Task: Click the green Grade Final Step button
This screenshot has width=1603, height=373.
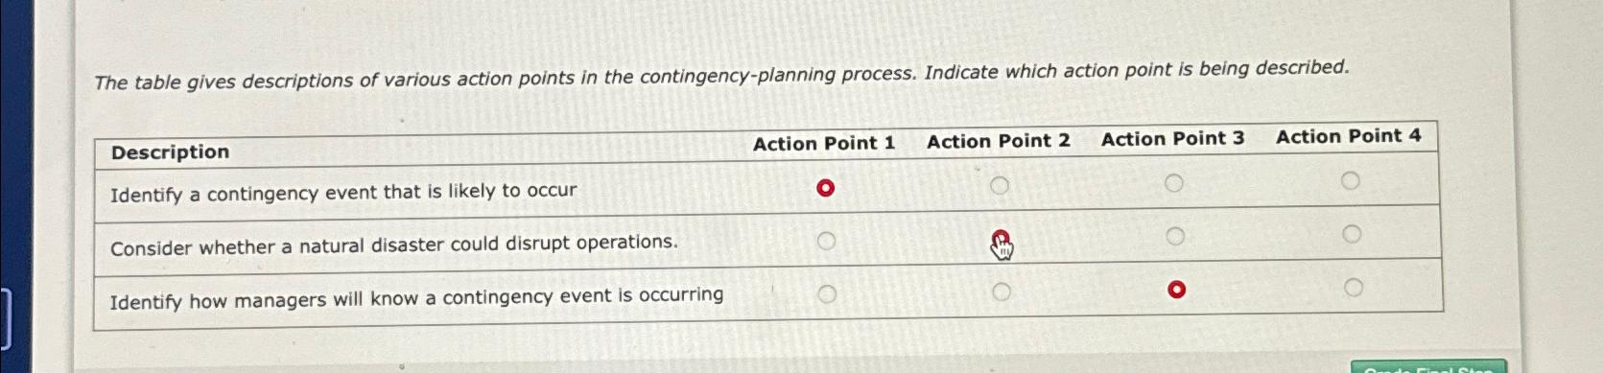Action: [x=1428, y=367]
